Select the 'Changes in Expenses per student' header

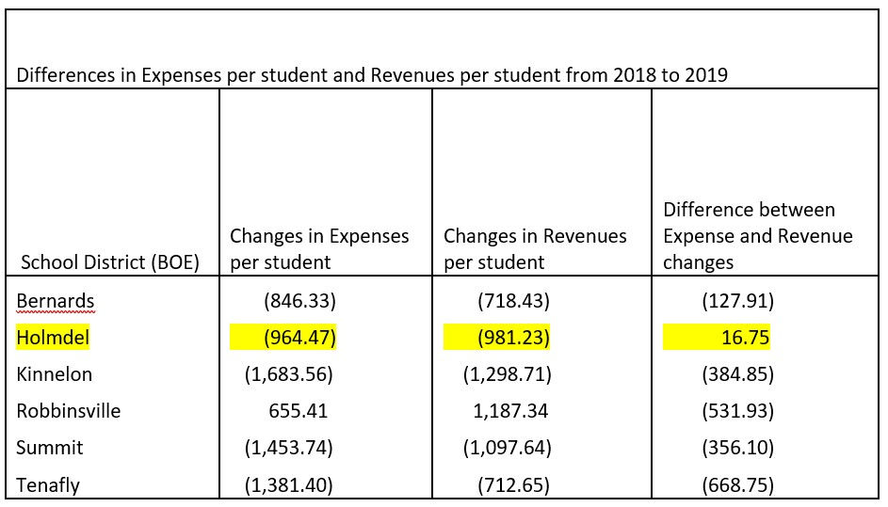pos(319,249)
